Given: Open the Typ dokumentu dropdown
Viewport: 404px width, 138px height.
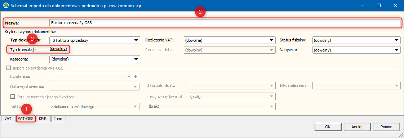Looking at the screenshot, I should [x=94, y=40].
